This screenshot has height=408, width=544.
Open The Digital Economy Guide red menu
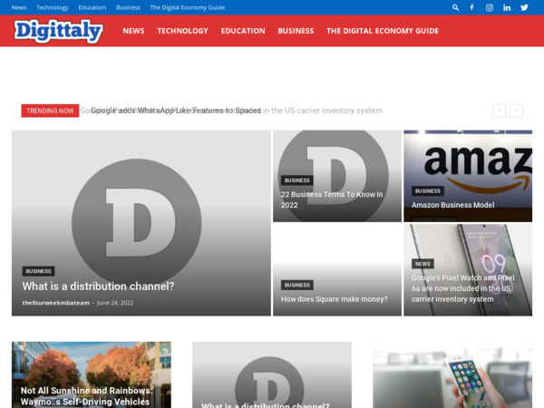[383, 31]
